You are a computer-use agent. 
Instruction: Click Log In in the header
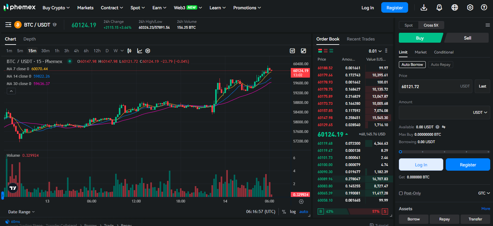368,8
